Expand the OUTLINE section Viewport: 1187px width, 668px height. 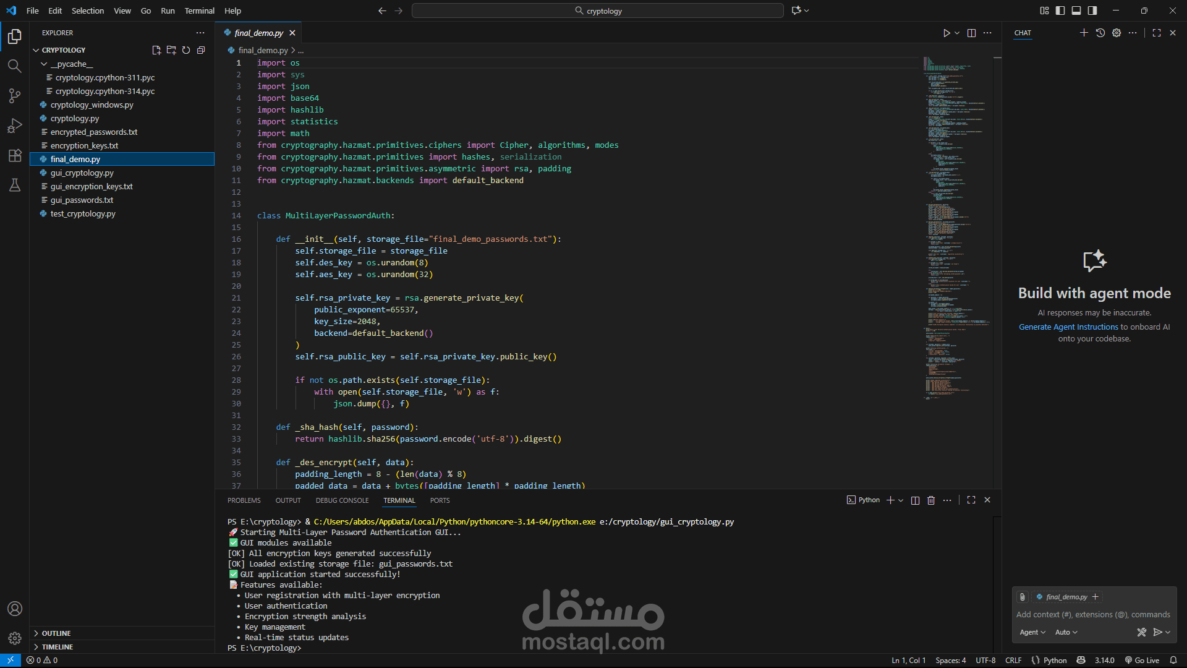[56, 633]
